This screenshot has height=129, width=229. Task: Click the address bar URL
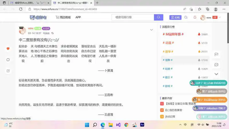click(65, 9)
